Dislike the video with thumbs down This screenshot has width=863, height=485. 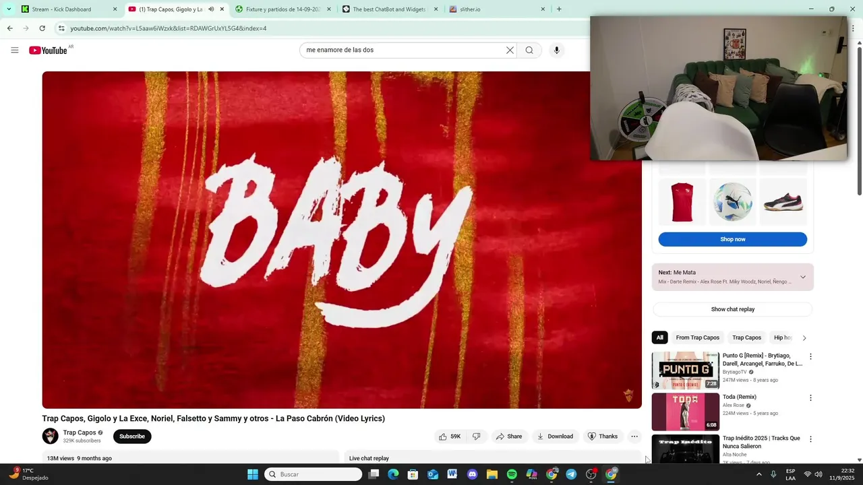coord(476,437)
